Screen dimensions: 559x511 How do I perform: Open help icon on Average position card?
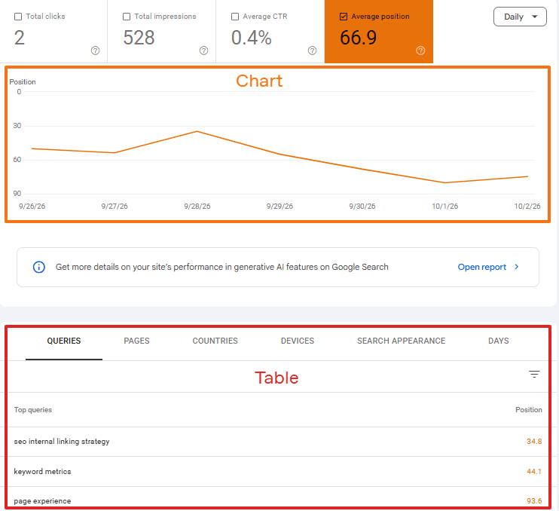(420, 50)
